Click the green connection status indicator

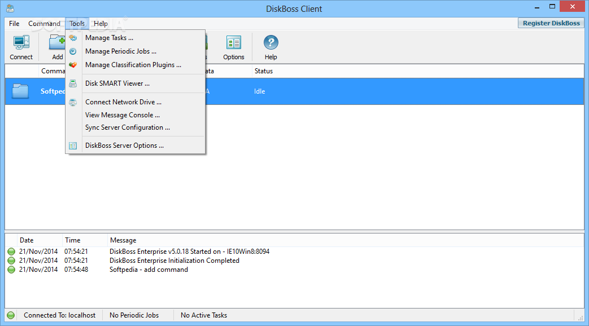(11, 315)
